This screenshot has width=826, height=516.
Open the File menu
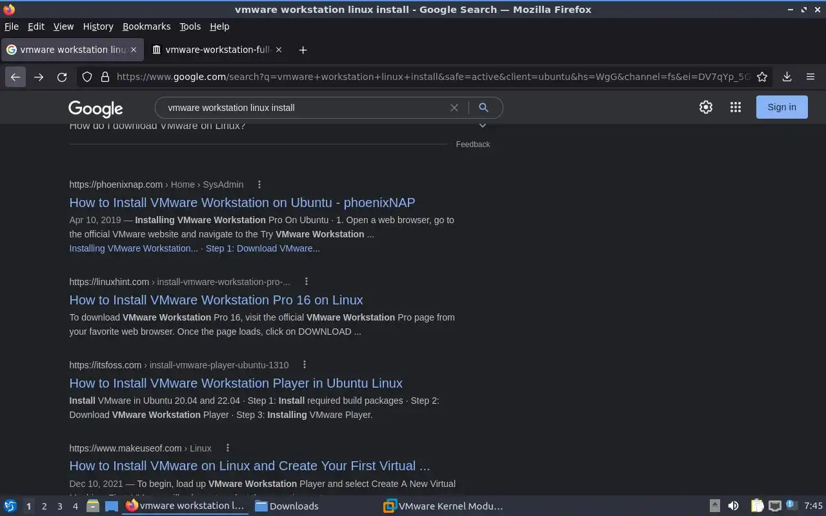click(12, 26)
